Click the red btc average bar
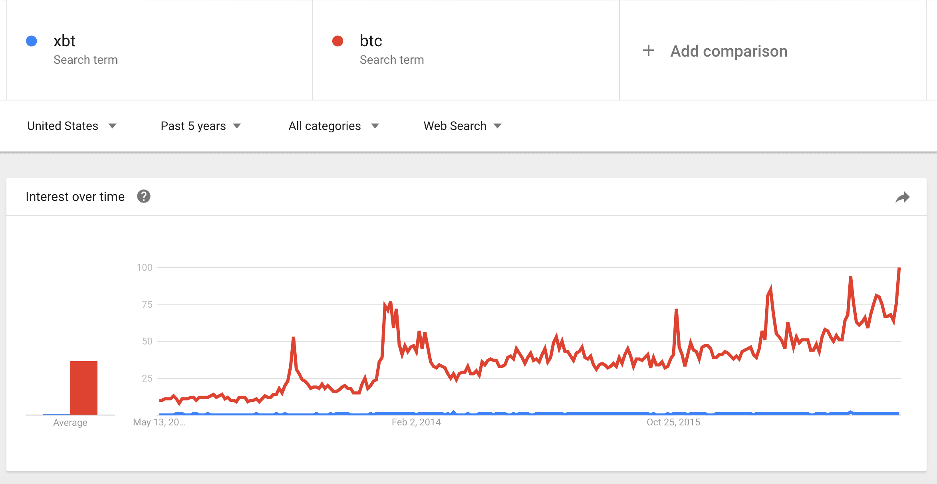The width and height of the screenshot is (937, 484). pyautogui.click(x=84, y=388)
